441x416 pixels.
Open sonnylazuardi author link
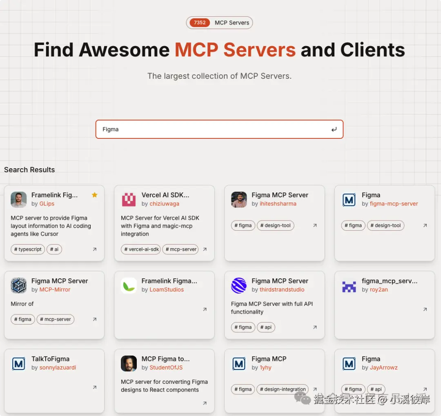[x=58, y=367]
